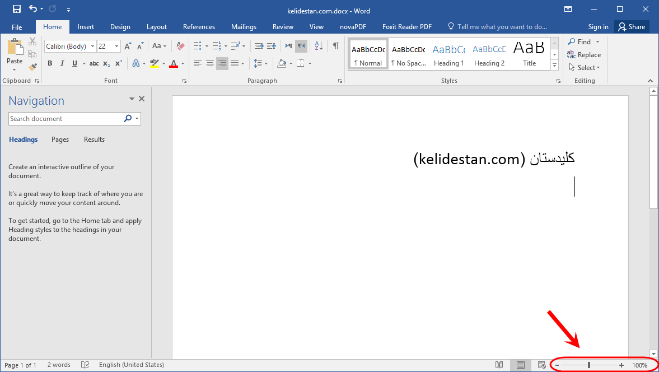This screenshot has width=659, height=372.
Task: Click the Paste clipboard icon
Action: pyautogui.click(x=15, y=46)
